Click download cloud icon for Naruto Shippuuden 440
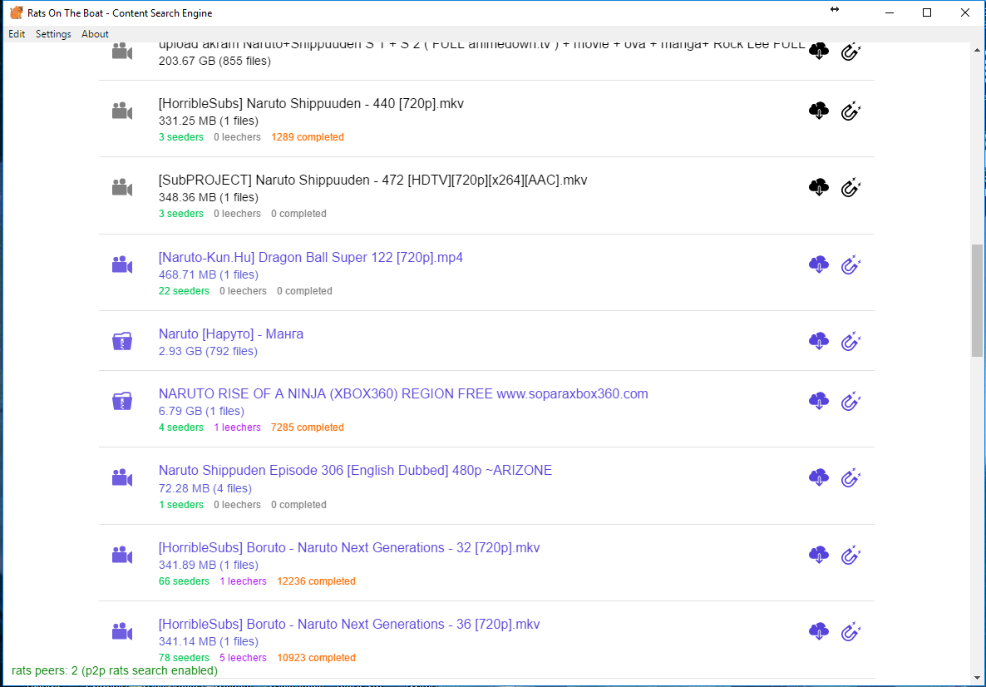The width and height of the screenshot is (986, 687). (x=819, y=111)
